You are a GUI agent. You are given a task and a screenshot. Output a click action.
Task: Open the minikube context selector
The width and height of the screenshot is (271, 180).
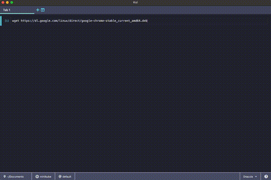coord(45,177)
